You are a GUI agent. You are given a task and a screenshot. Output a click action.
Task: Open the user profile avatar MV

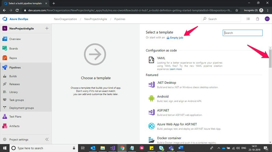[x=267, y=19]
